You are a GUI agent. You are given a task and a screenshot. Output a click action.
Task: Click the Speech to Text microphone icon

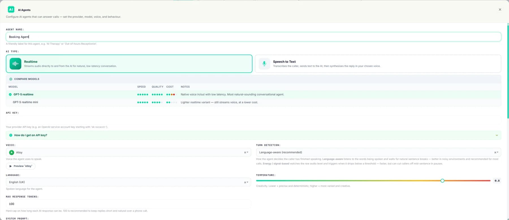click(264, 64)
